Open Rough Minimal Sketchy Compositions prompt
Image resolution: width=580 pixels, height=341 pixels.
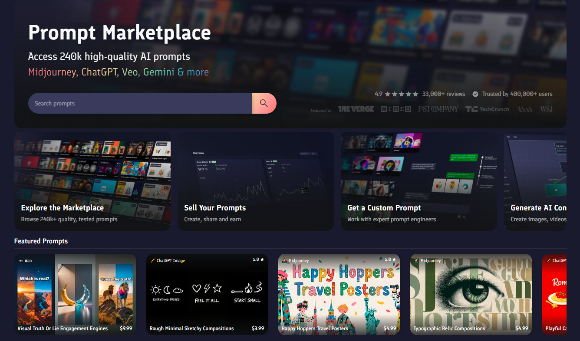(207, 294)
